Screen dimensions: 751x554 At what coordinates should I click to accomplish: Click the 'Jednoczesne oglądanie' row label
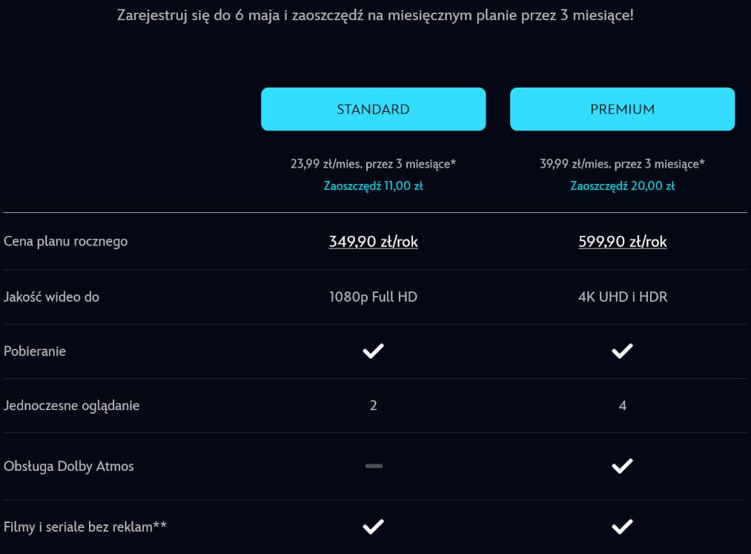click(71, 406)
